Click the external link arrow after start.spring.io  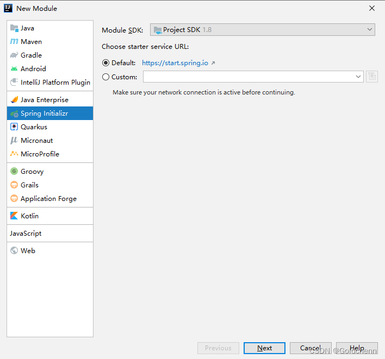(213, 63)
